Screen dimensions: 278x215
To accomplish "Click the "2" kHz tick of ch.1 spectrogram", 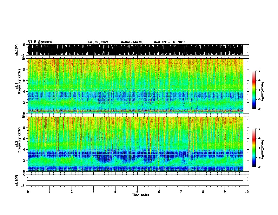I will 25,102.
